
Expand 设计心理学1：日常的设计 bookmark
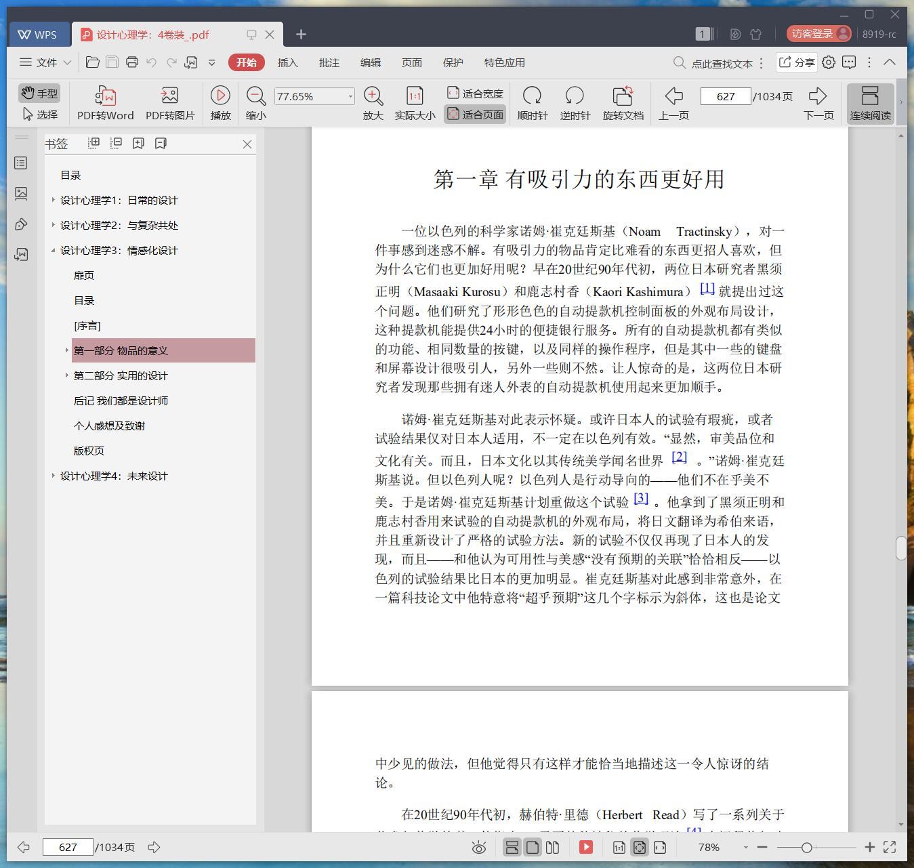[54, 200]
